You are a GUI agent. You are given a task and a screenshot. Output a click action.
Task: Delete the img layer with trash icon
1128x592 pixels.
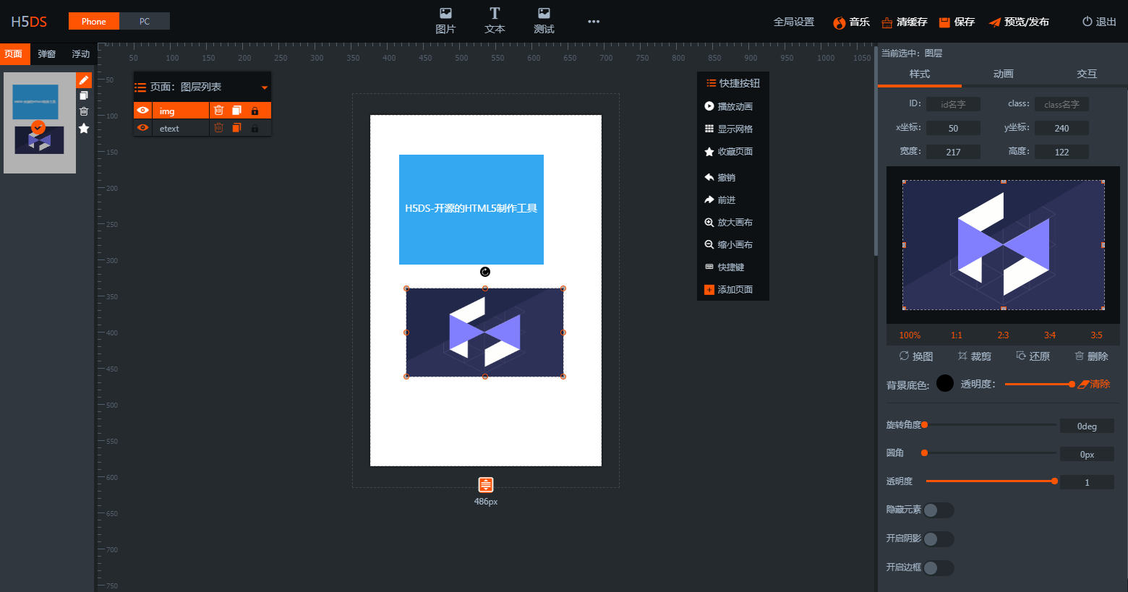219,111
